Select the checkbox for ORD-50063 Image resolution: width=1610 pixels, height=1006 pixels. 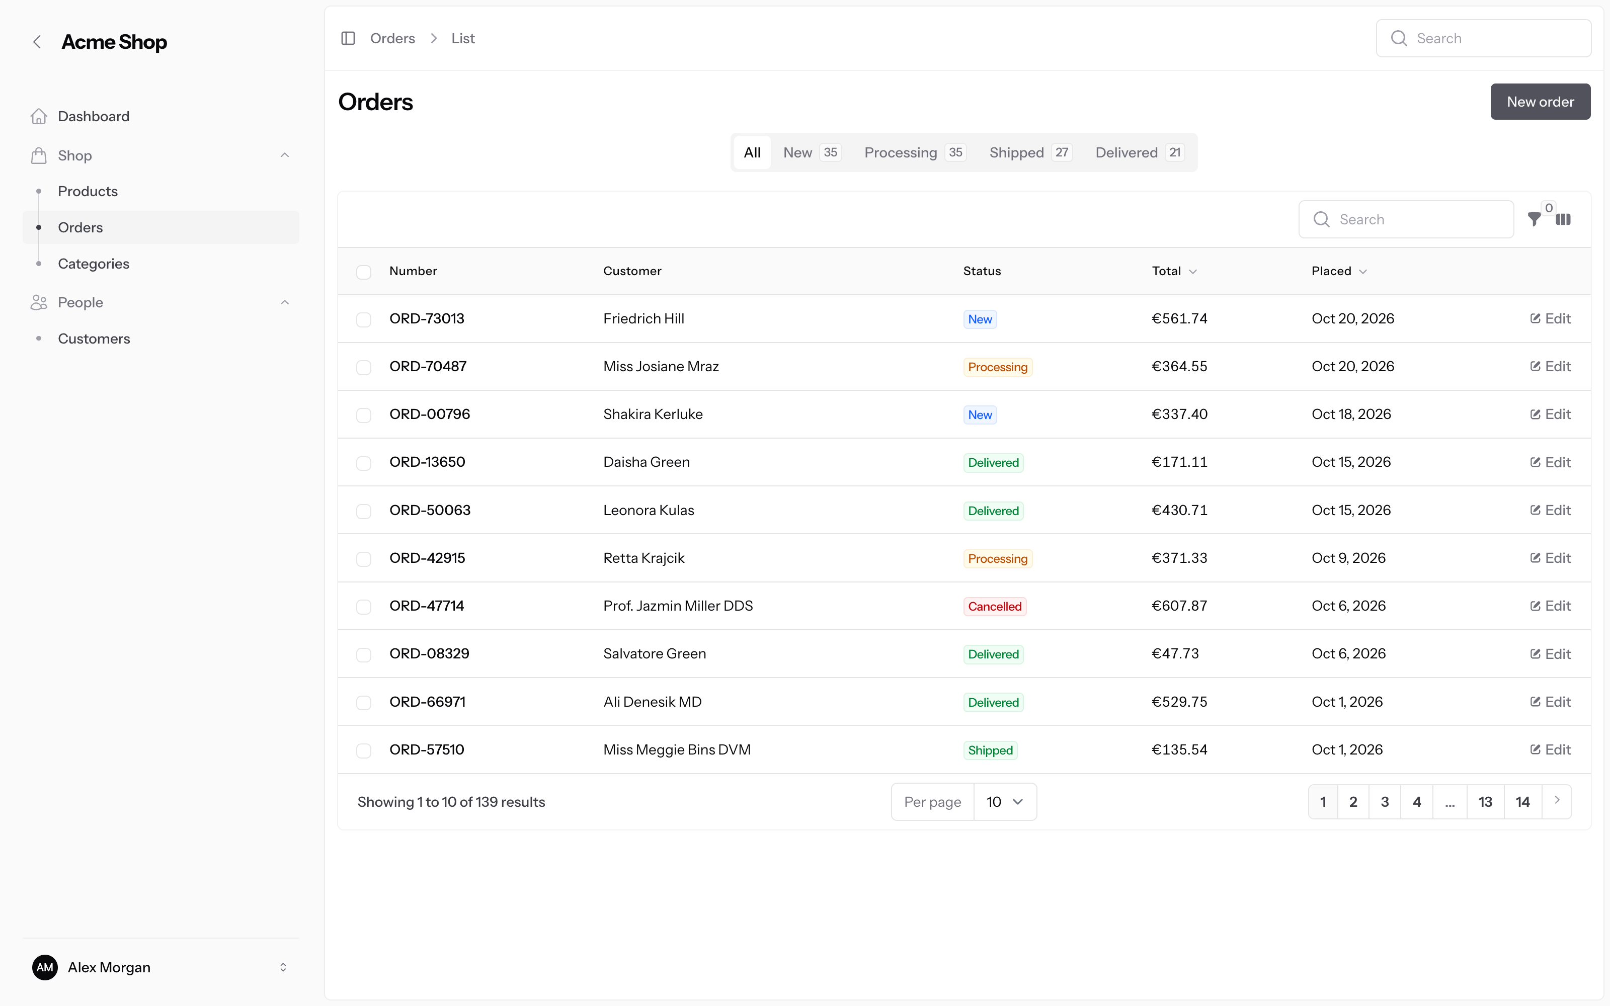(363, 511)
